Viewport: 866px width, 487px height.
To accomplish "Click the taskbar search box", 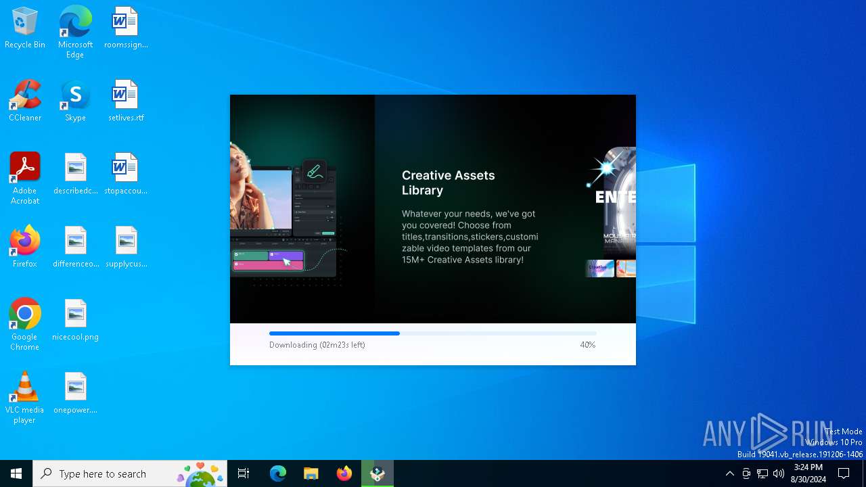I will (x=130, y=473).
